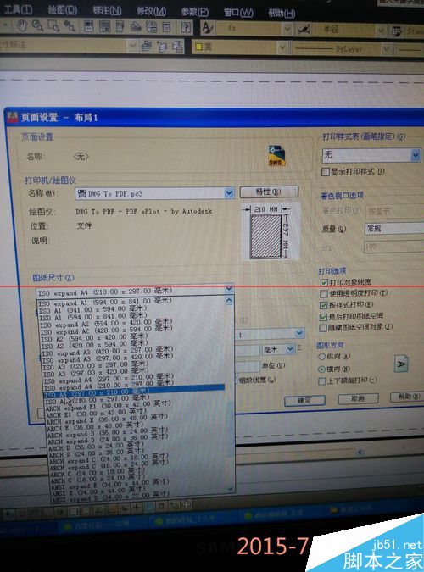424x572 pixels.
Task: Click the Layer Previous icon
Action: click(177, 47)
